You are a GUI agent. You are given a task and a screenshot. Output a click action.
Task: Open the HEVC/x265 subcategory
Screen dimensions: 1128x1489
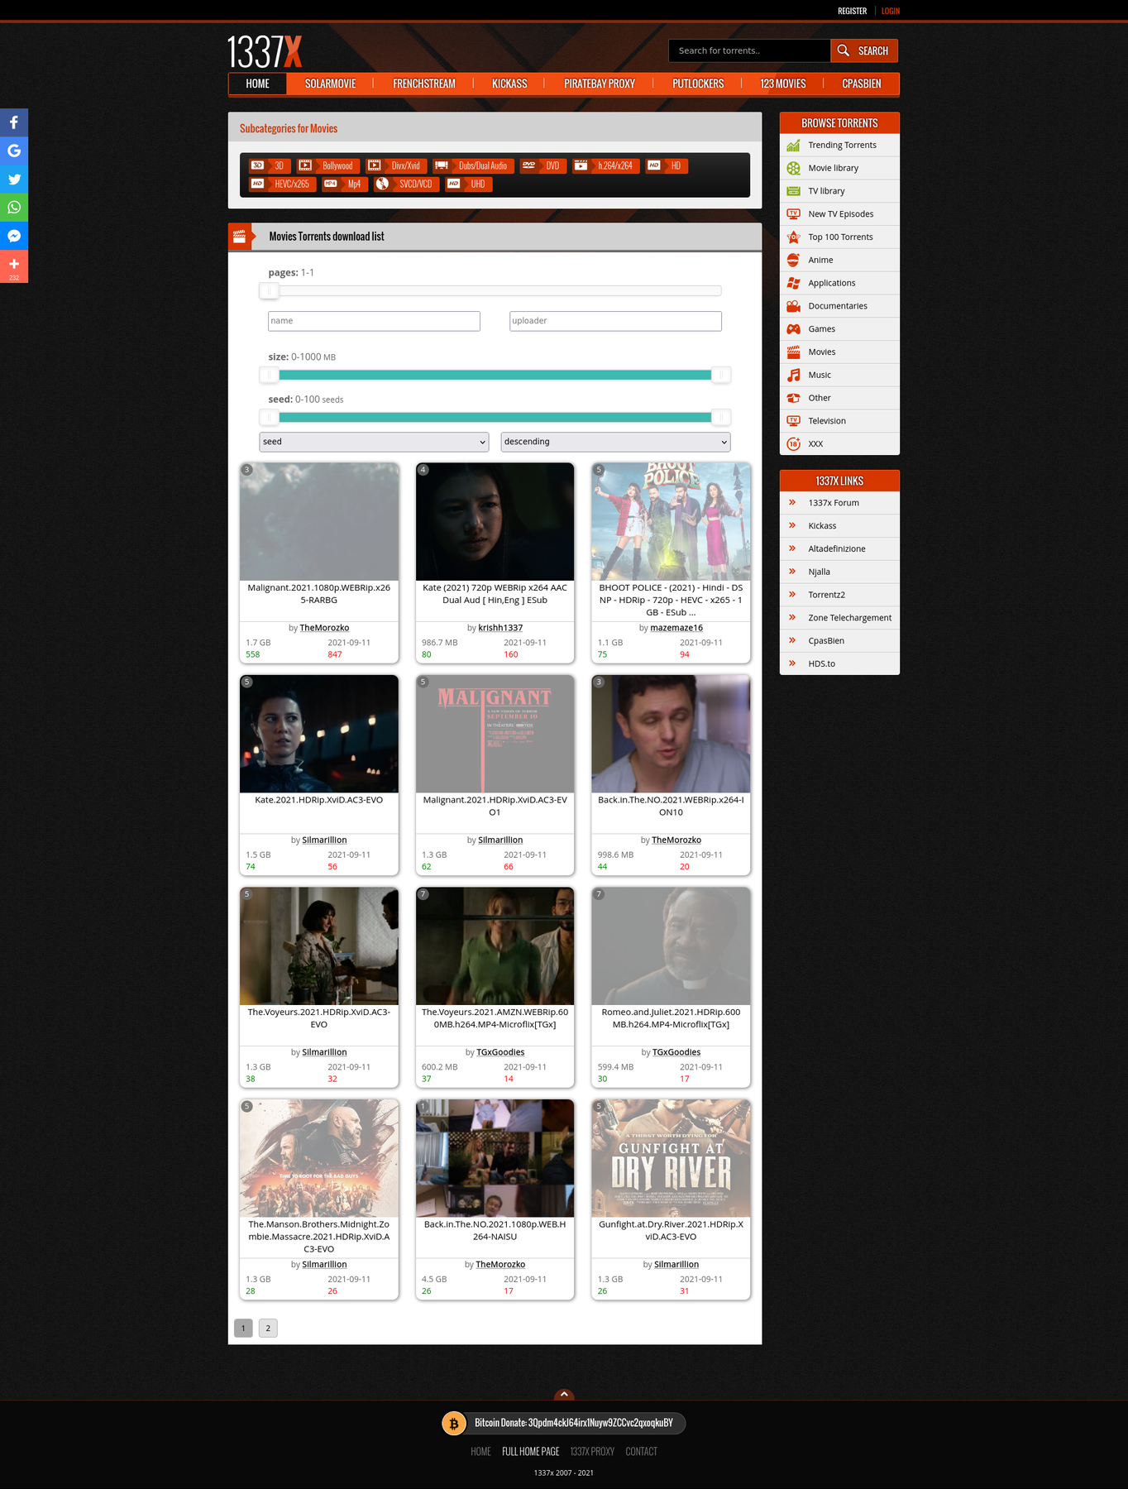(282, 184)
